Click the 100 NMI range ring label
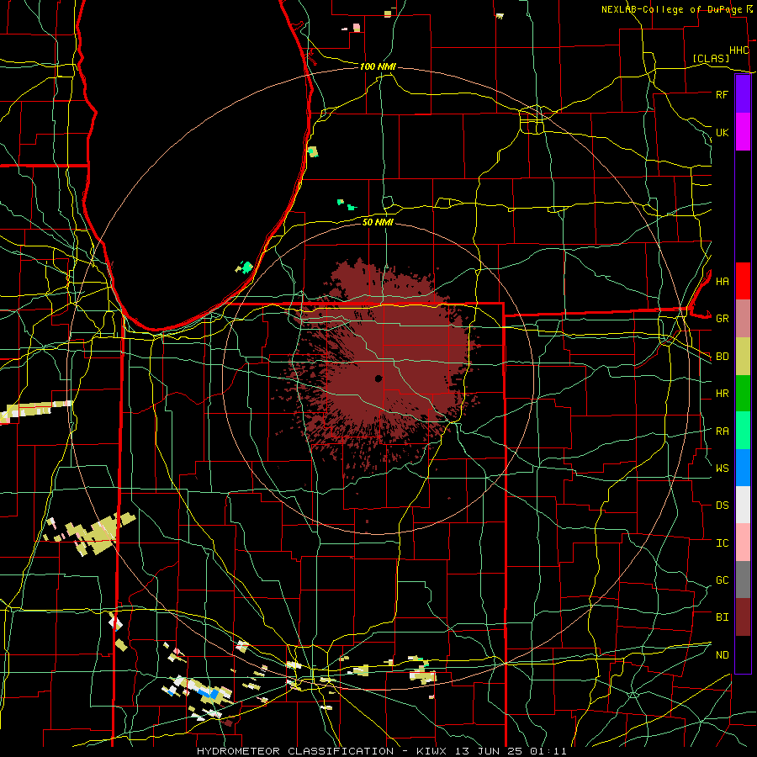Screen dimensions: 757x757 (378, 66)
